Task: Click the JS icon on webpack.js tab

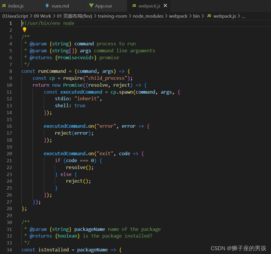Action: [x=134, y=6]
